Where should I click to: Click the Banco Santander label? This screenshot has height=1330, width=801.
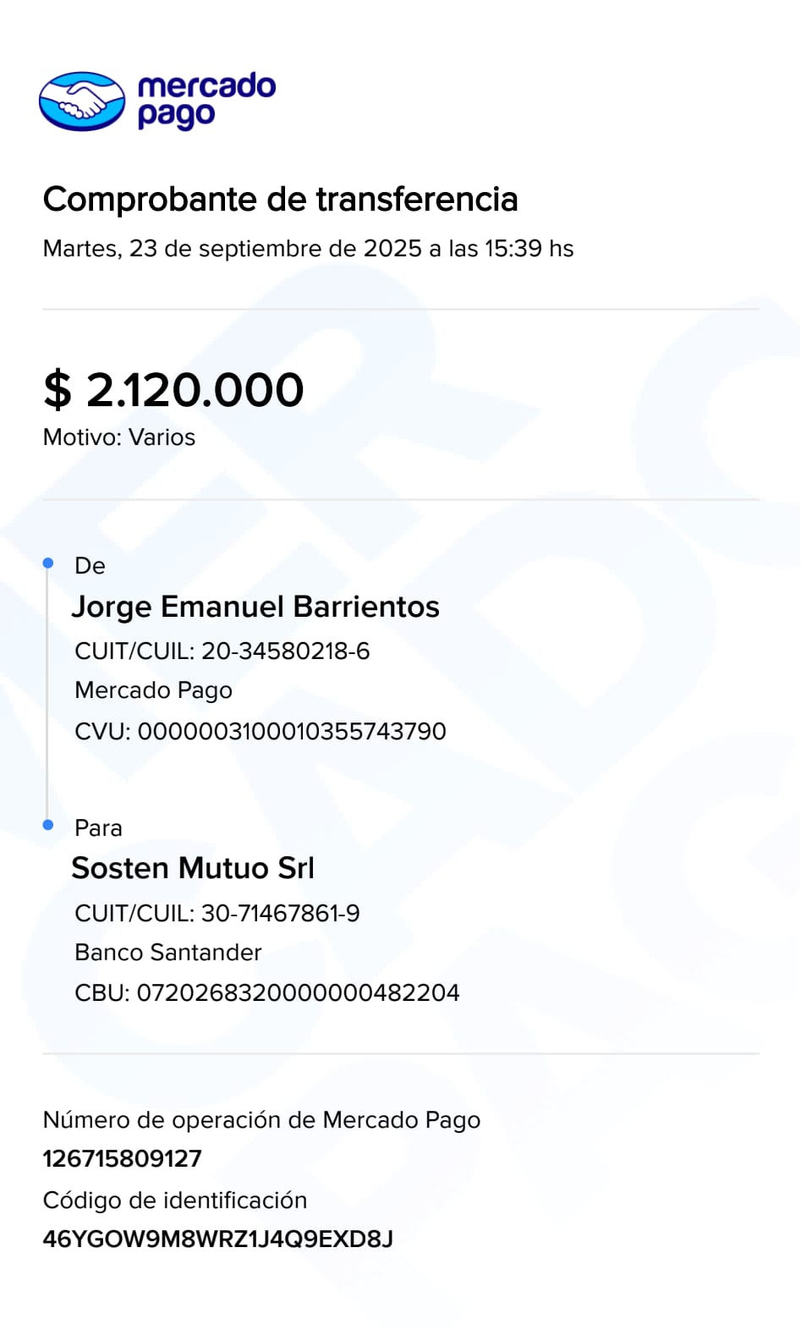click(168, 953)
